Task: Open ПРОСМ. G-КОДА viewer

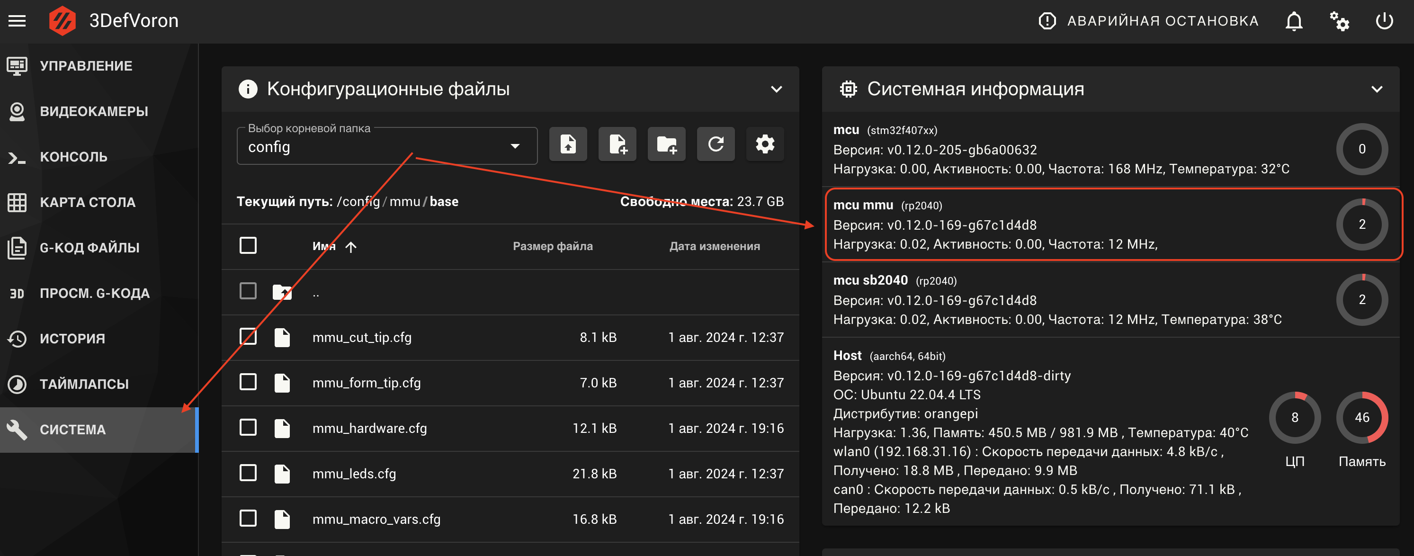Action: (99, 293)
